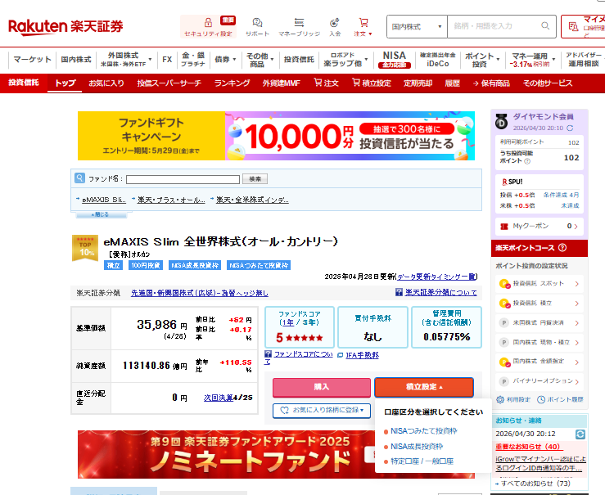Click the magnifier icon in the search box
This screenshot has height=495, width=605.
545,26
